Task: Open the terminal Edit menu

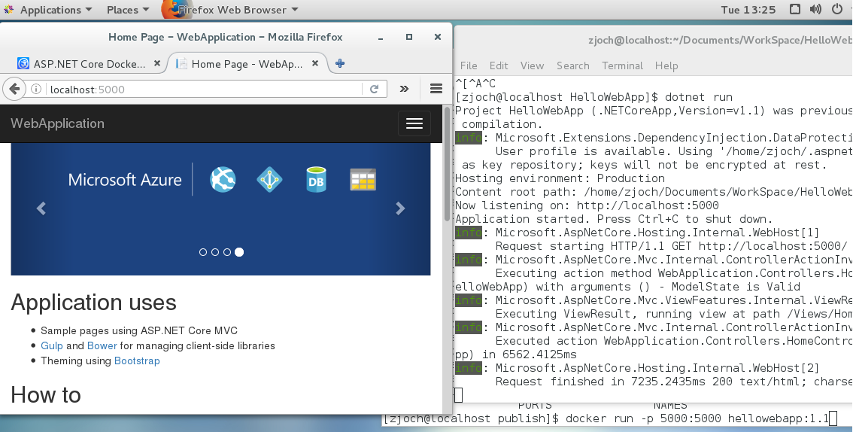Action: point(498,65)
